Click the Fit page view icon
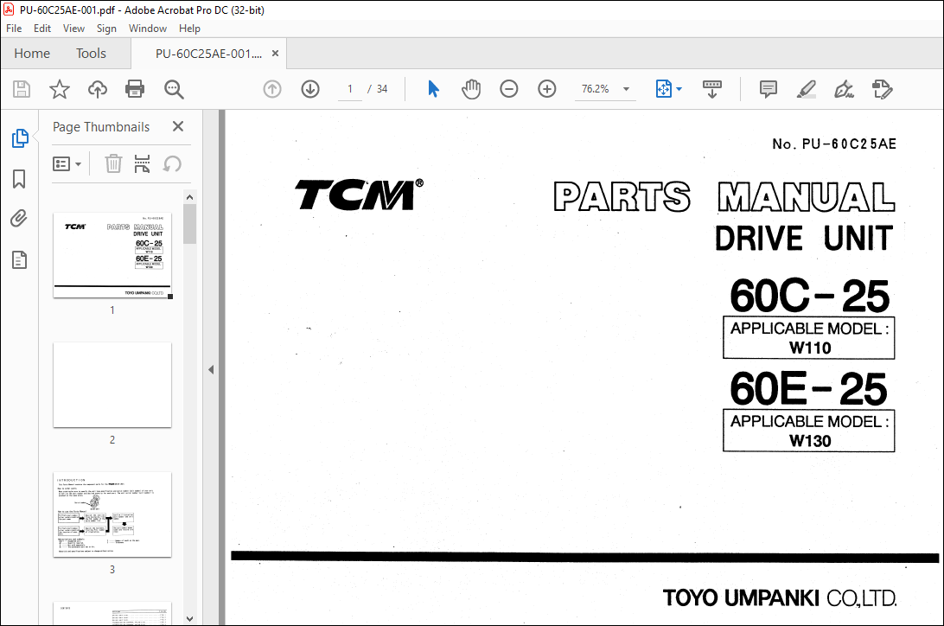This screenshot has width=944, height=626. coord(663,89)
